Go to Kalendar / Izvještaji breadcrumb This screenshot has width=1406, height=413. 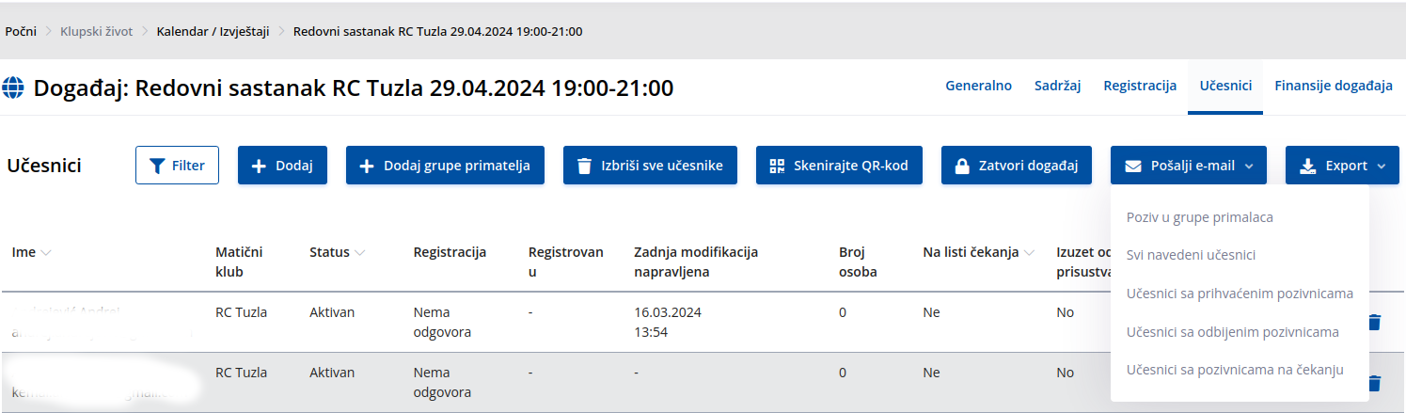pyautogui.click(x=213, y=31)
